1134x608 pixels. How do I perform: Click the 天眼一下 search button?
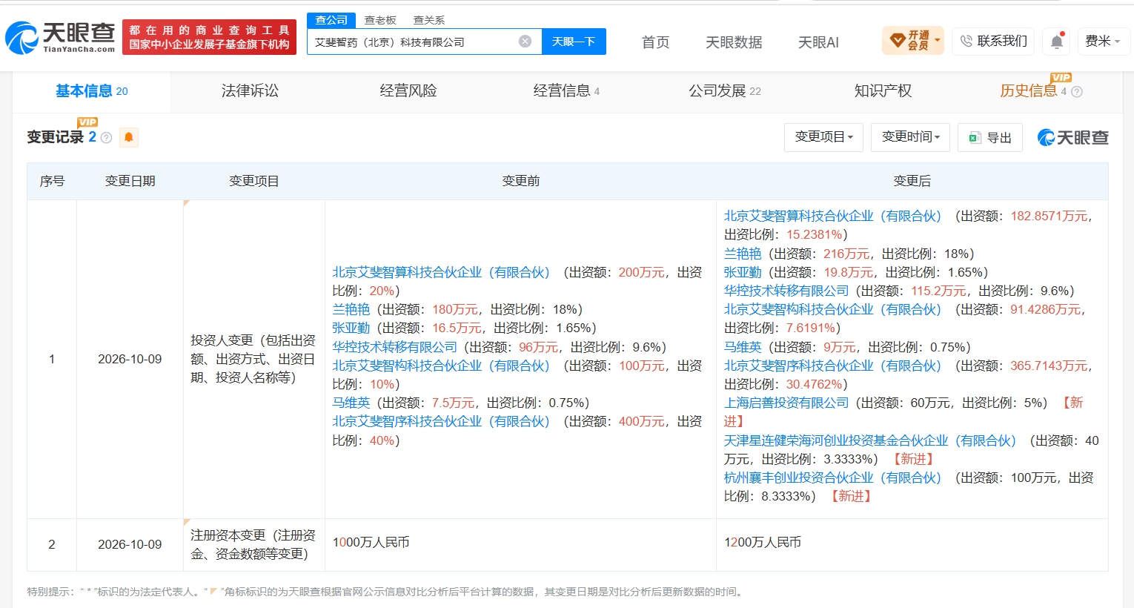574,42
